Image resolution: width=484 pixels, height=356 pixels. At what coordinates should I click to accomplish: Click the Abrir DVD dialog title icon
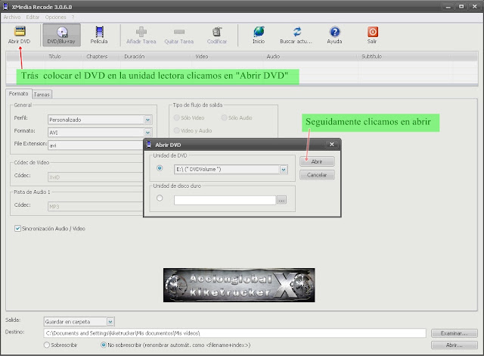[149, 145]
